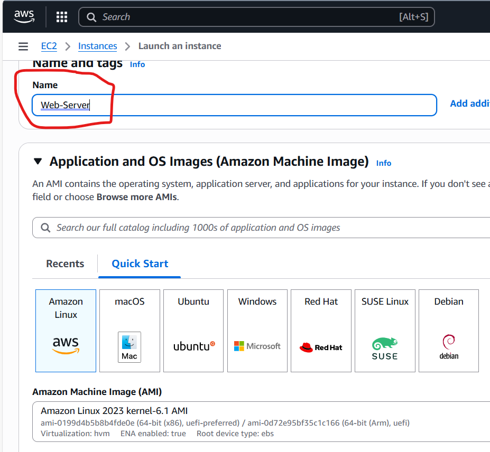This screenshot has width=490, height=452.
Task: Toggle the hamburger navigation menu
Action: [23, 46]
